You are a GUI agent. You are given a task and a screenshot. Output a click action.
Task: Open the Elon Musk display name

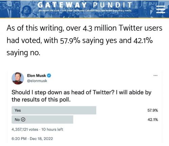37,76
